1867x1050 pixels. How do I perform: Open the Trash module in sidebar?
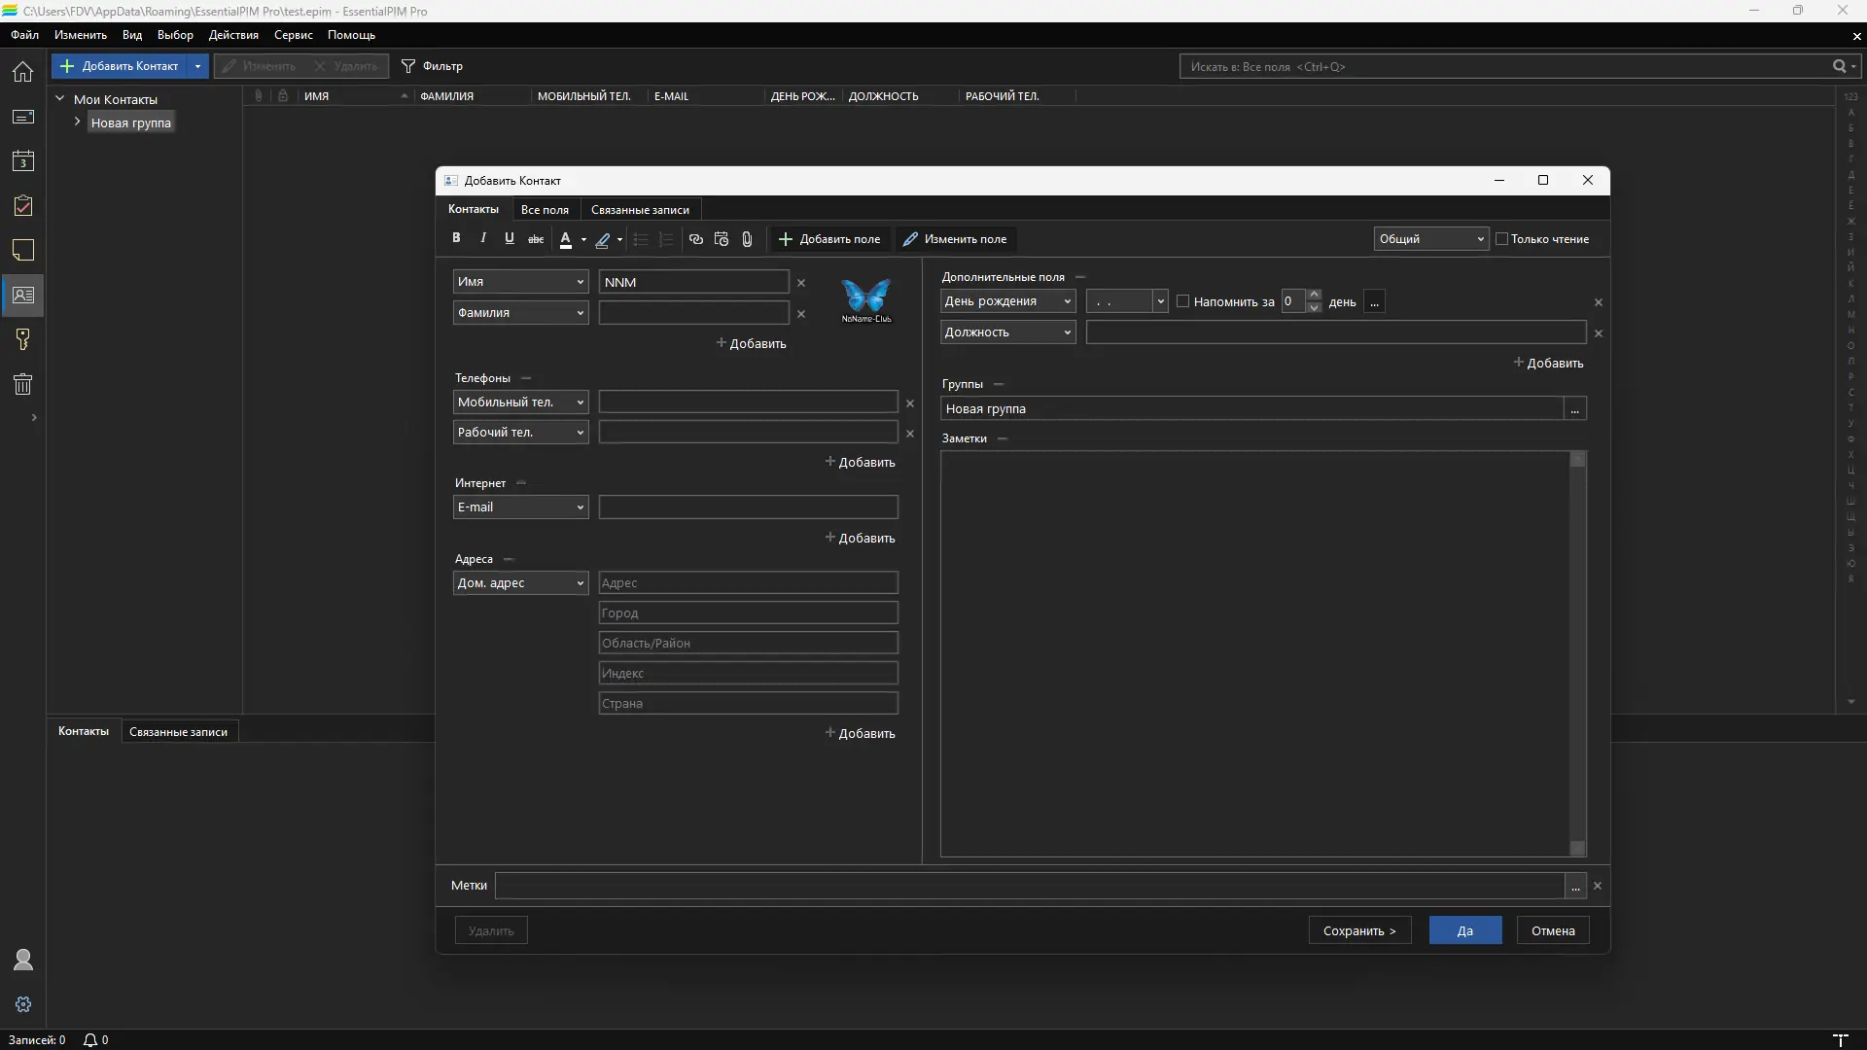[x=23, y=384]
